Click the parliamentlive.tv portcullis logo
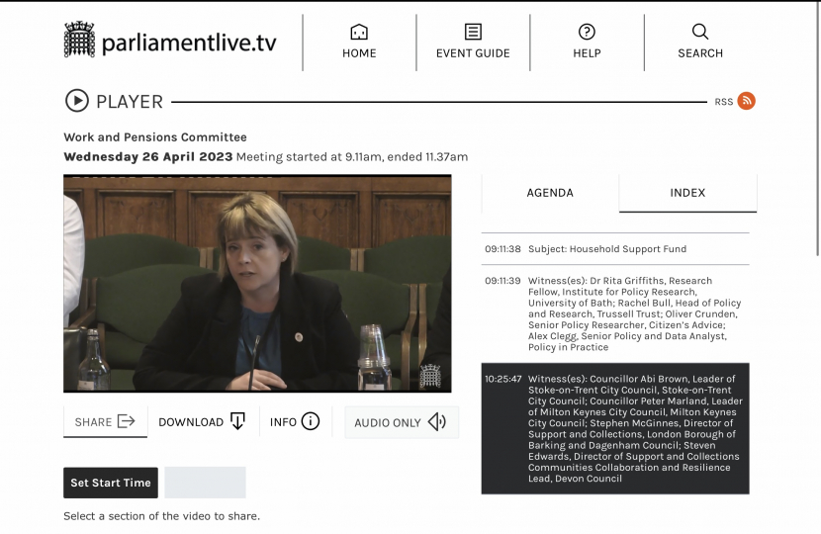The width and height of the screenshot is (821, 534). tap(79, 40)
